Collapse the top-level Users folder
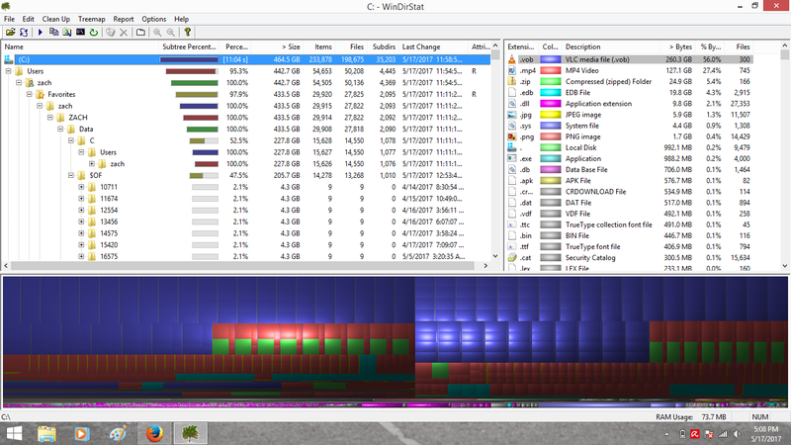This screenshot has height=445, width=791. pyautogui.click(x=9, y=71)
